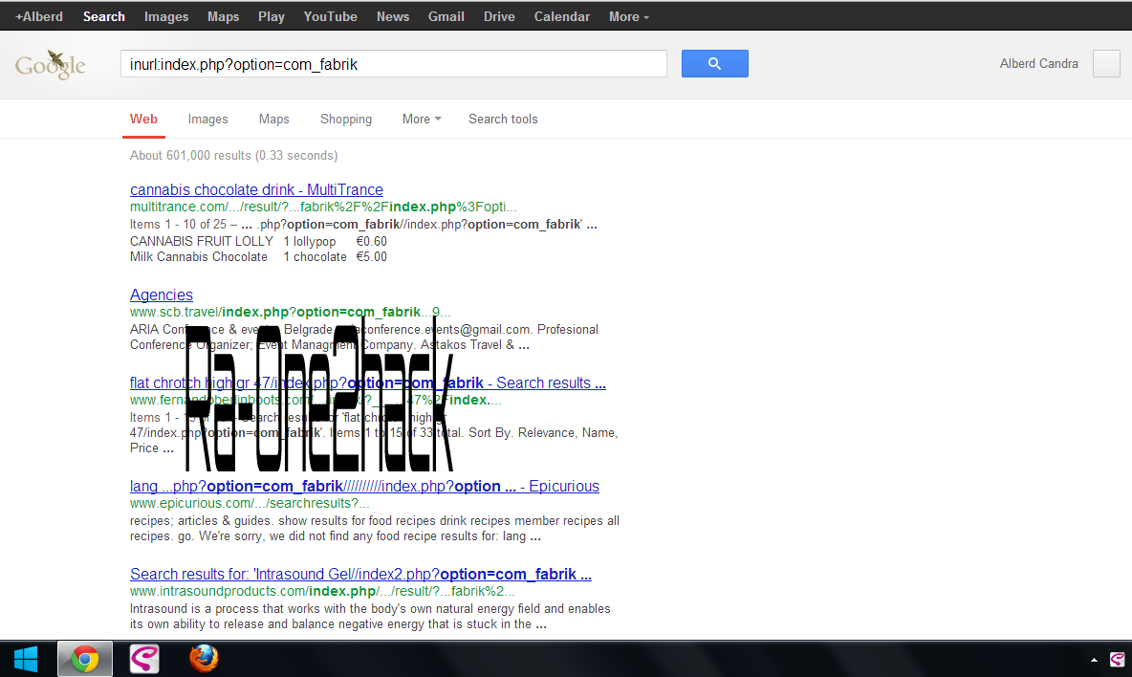The image size is (1132, 677).
Task: Open 'cannabis chocolate drink - MultiTrance' result
Action: pos(256,190)
